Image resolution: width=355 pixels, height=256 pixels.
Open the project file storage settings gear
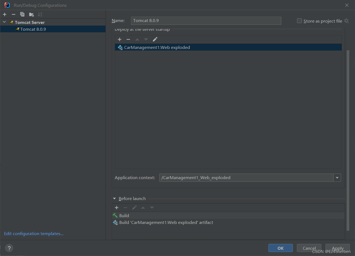pyautogui.click(x=346, y=21)
